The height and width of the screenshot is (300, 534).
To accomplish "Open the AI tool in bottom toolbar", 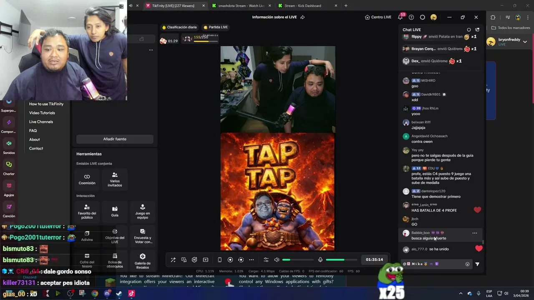I will [x=194, y=260].
